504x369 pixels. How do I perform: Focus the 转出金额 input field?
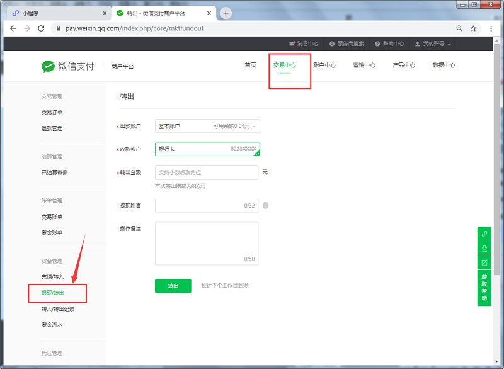click(207, 172)
